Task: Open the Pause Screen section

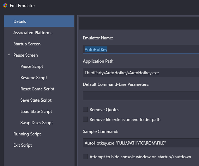Action: coord(39,55)
